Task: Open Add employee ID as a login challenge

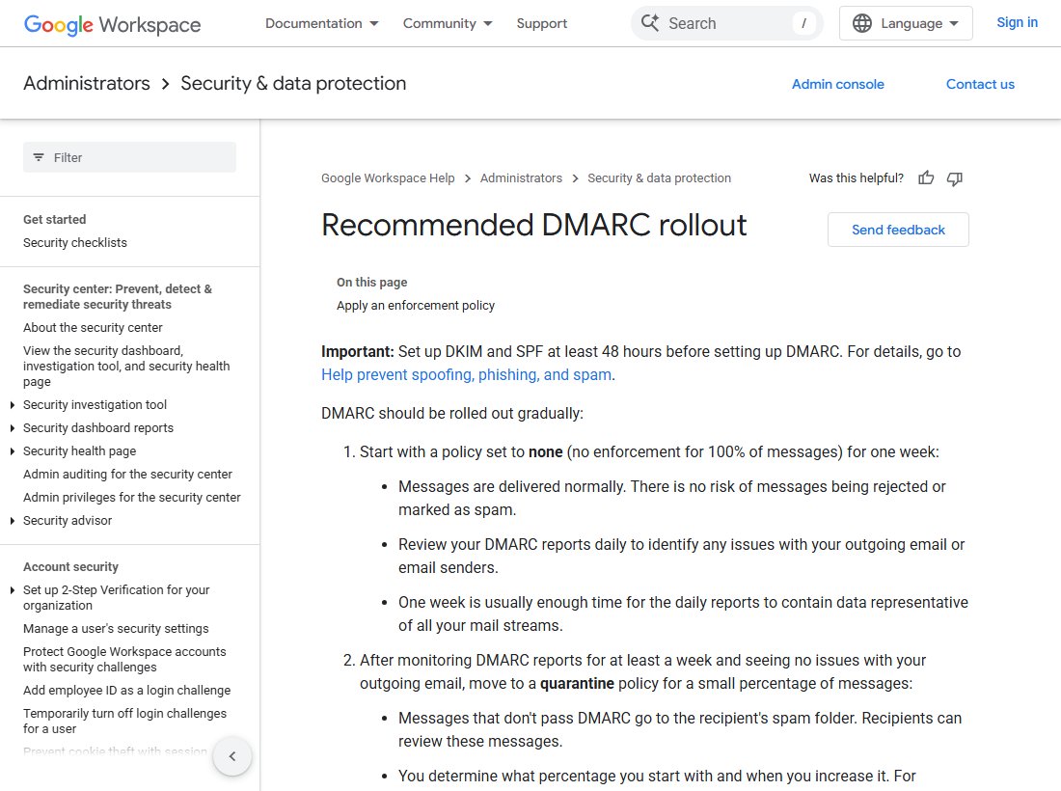Action: [x=126, y=690]
